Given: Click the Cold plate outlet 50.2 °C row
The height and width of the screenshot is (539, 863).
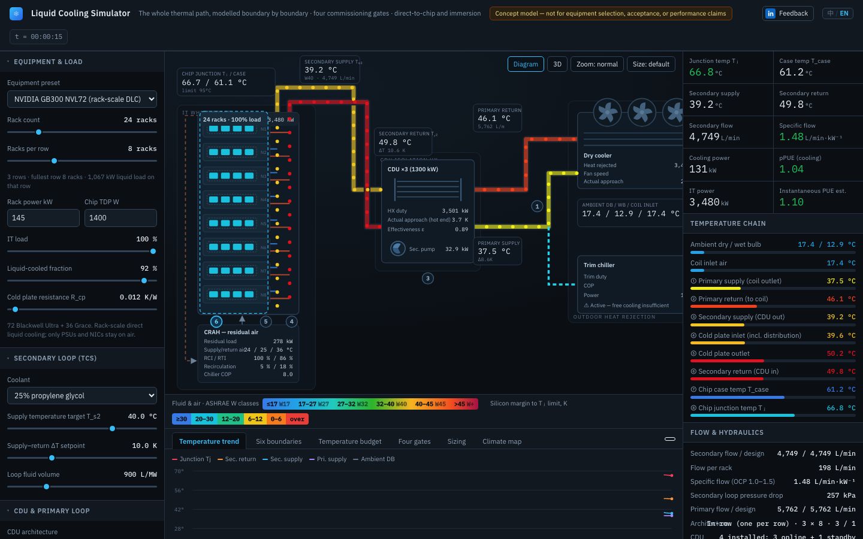Looking at the screenshot, I should click(x=773, y=356).
